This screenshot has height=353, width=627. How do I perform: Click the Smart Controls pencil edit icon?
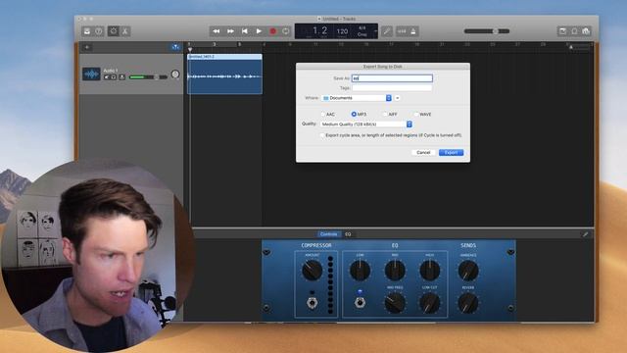pyautogui.click(x=586, y=234)
